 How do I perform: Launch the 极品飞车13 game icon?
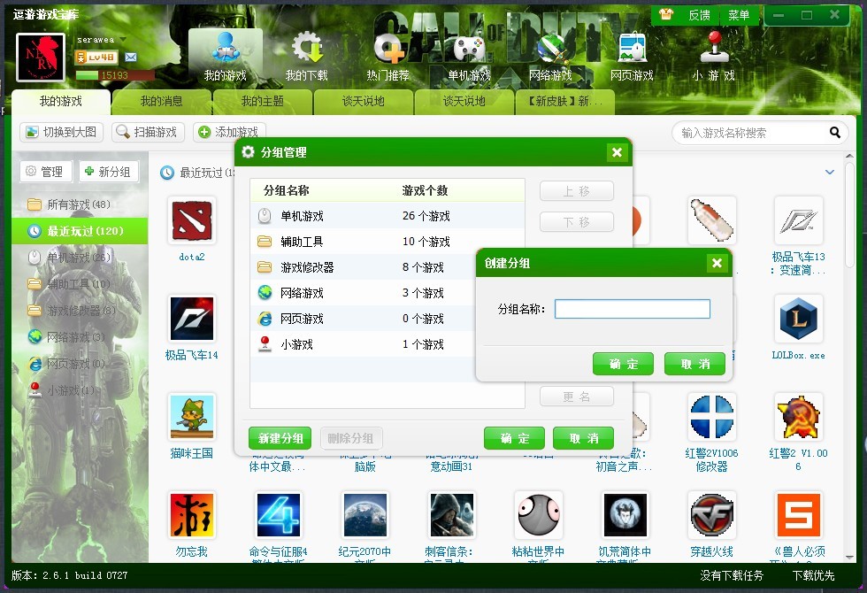pos(799,220)
